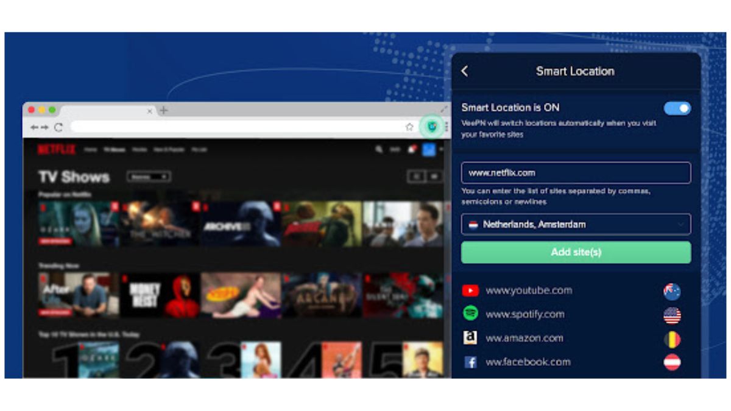
Task: Click the Facebook logo icon
Action: coord(470,362)
